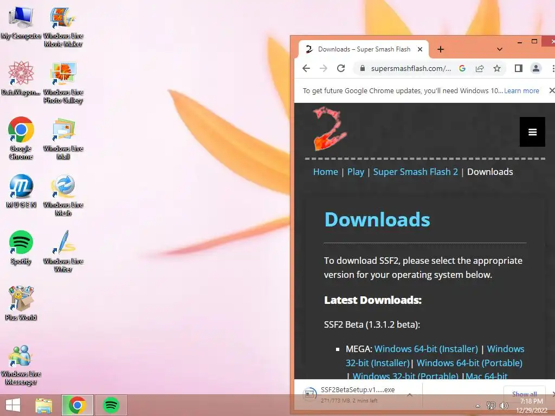Click Show all downloads button
This screenshot has width=555, height=416.
[525, 394]
